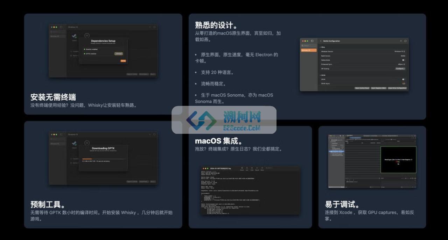The height and width of the screenshot is (240, 448).
Task: Toggle the DXVK Async switch
Action: coord(404,83)
